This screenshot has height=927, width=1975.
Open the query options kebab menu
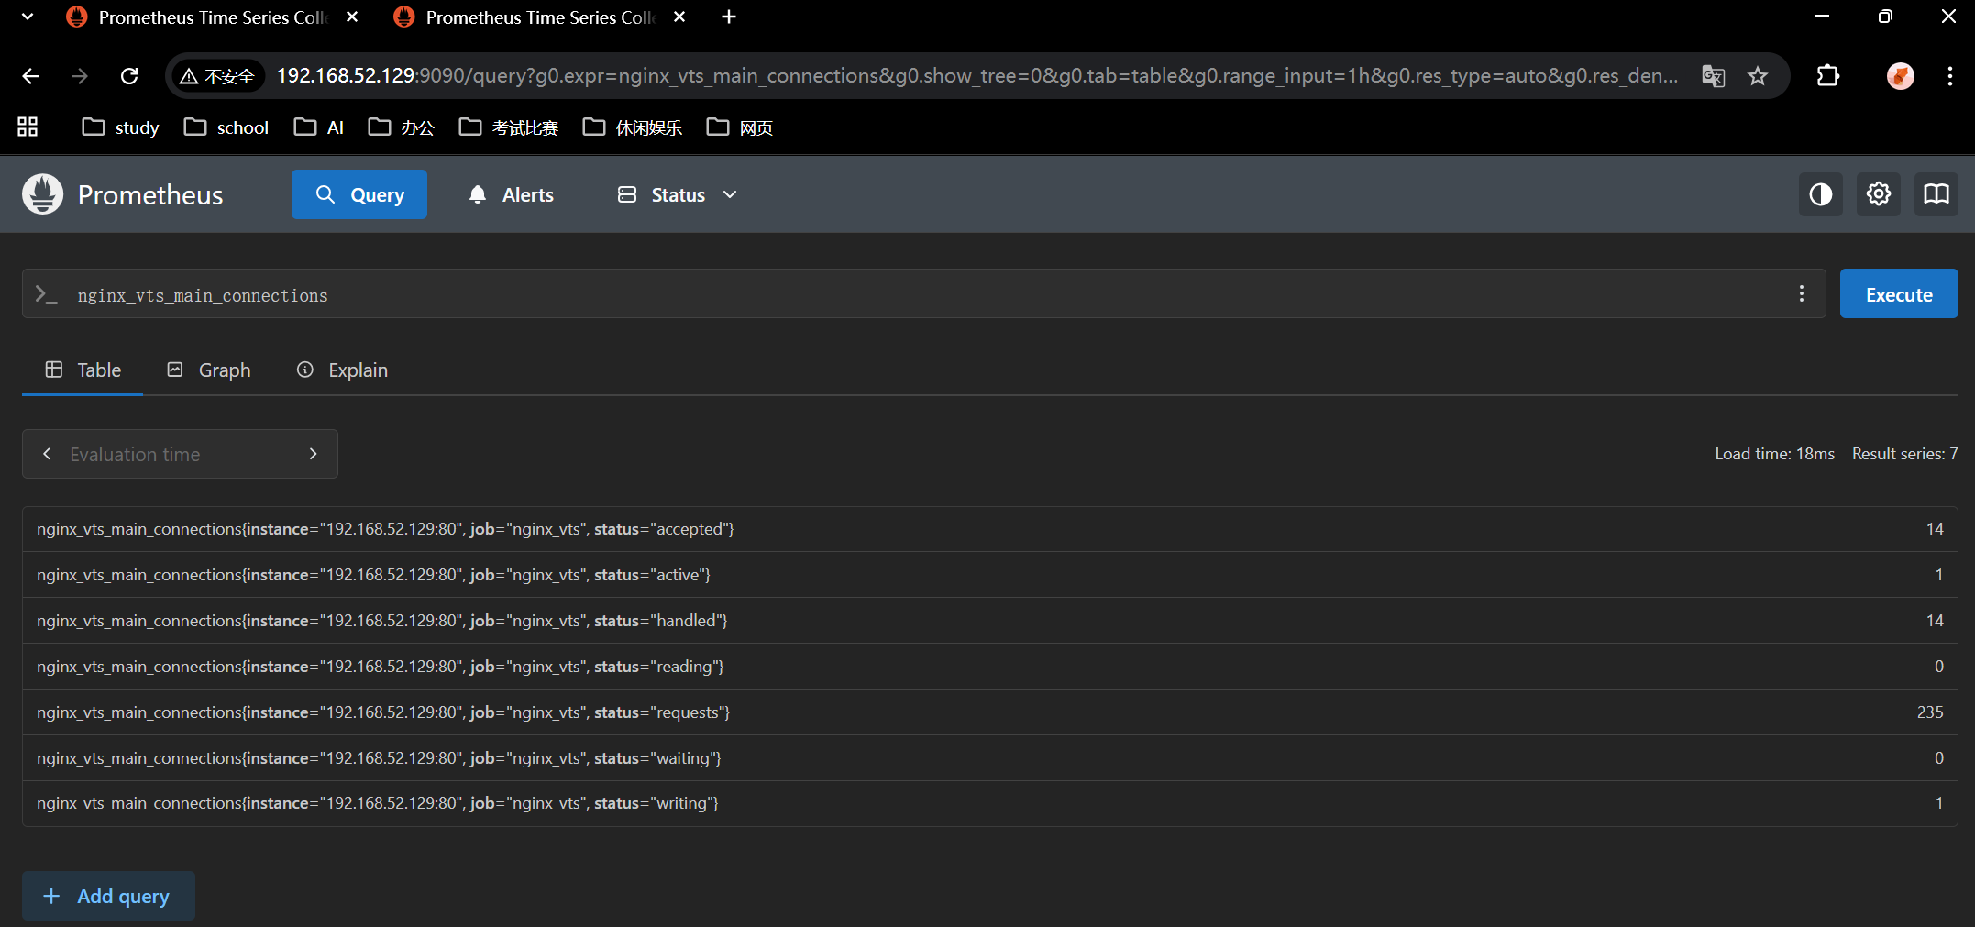1801,293
